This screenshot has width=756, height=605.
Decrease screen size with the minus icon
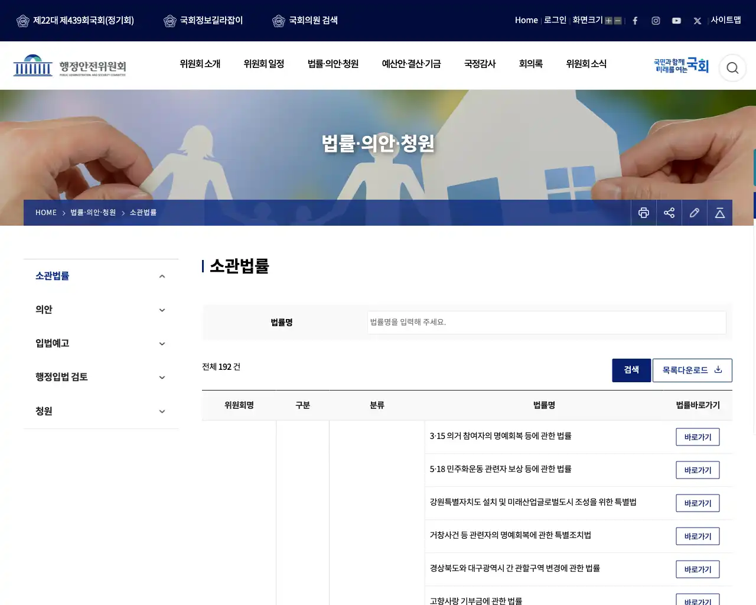pyautogui.click(x=618, y=21)
